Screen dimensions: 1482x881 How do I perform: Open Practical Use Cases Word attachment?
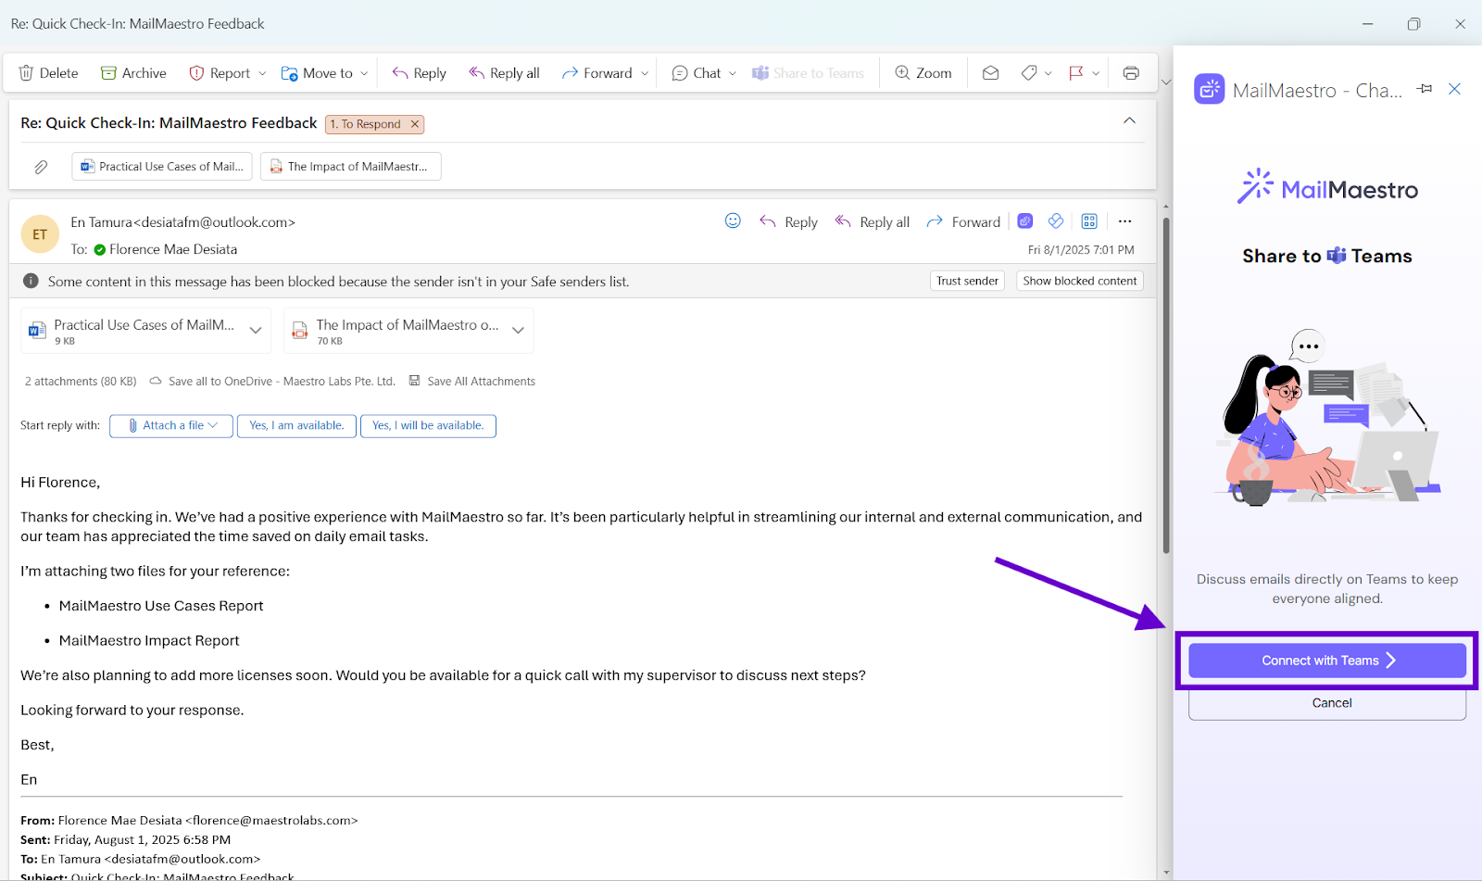[x=132, y=331]
